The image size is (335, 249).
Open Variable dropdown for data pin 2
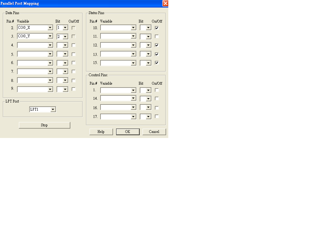[x=50, y=28]
